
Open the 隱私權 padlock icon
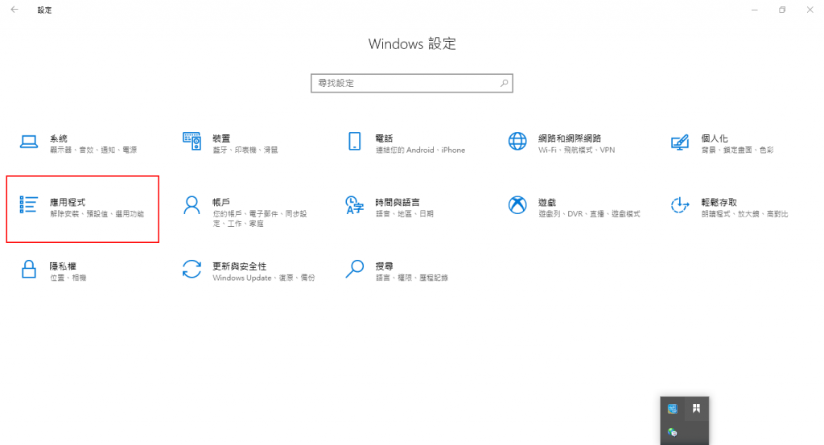pyautogui.click(x=29, y=269)
